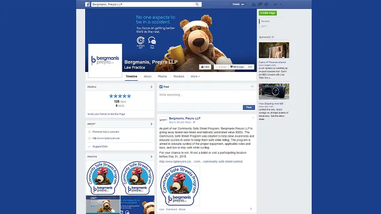381x214 pixels.
Task: Click Like under the post
Action: click(x=161, y=209)
